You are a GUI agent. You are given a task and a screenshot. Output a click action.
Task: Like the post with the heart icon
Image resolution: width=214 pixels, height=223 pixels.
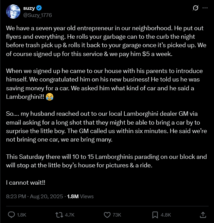click(x=107, y=215)
